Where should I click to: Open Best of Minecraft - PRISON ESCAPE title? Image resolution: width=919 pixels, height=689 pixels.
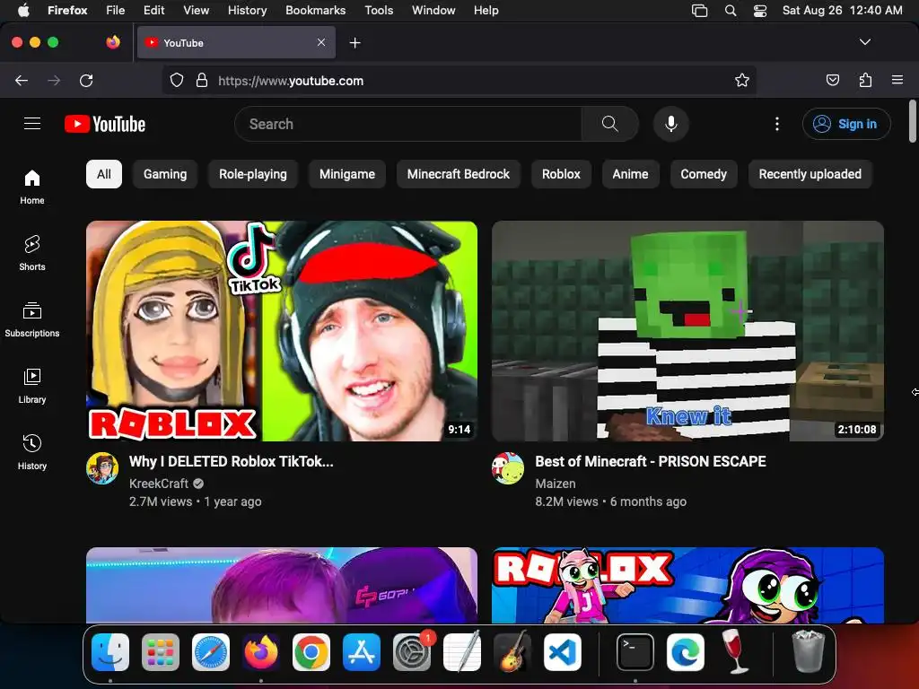(651, 462)
